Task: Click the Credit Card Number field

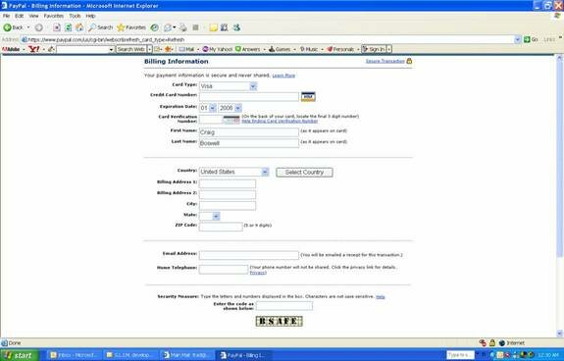Action: click(x=249, y=96)
